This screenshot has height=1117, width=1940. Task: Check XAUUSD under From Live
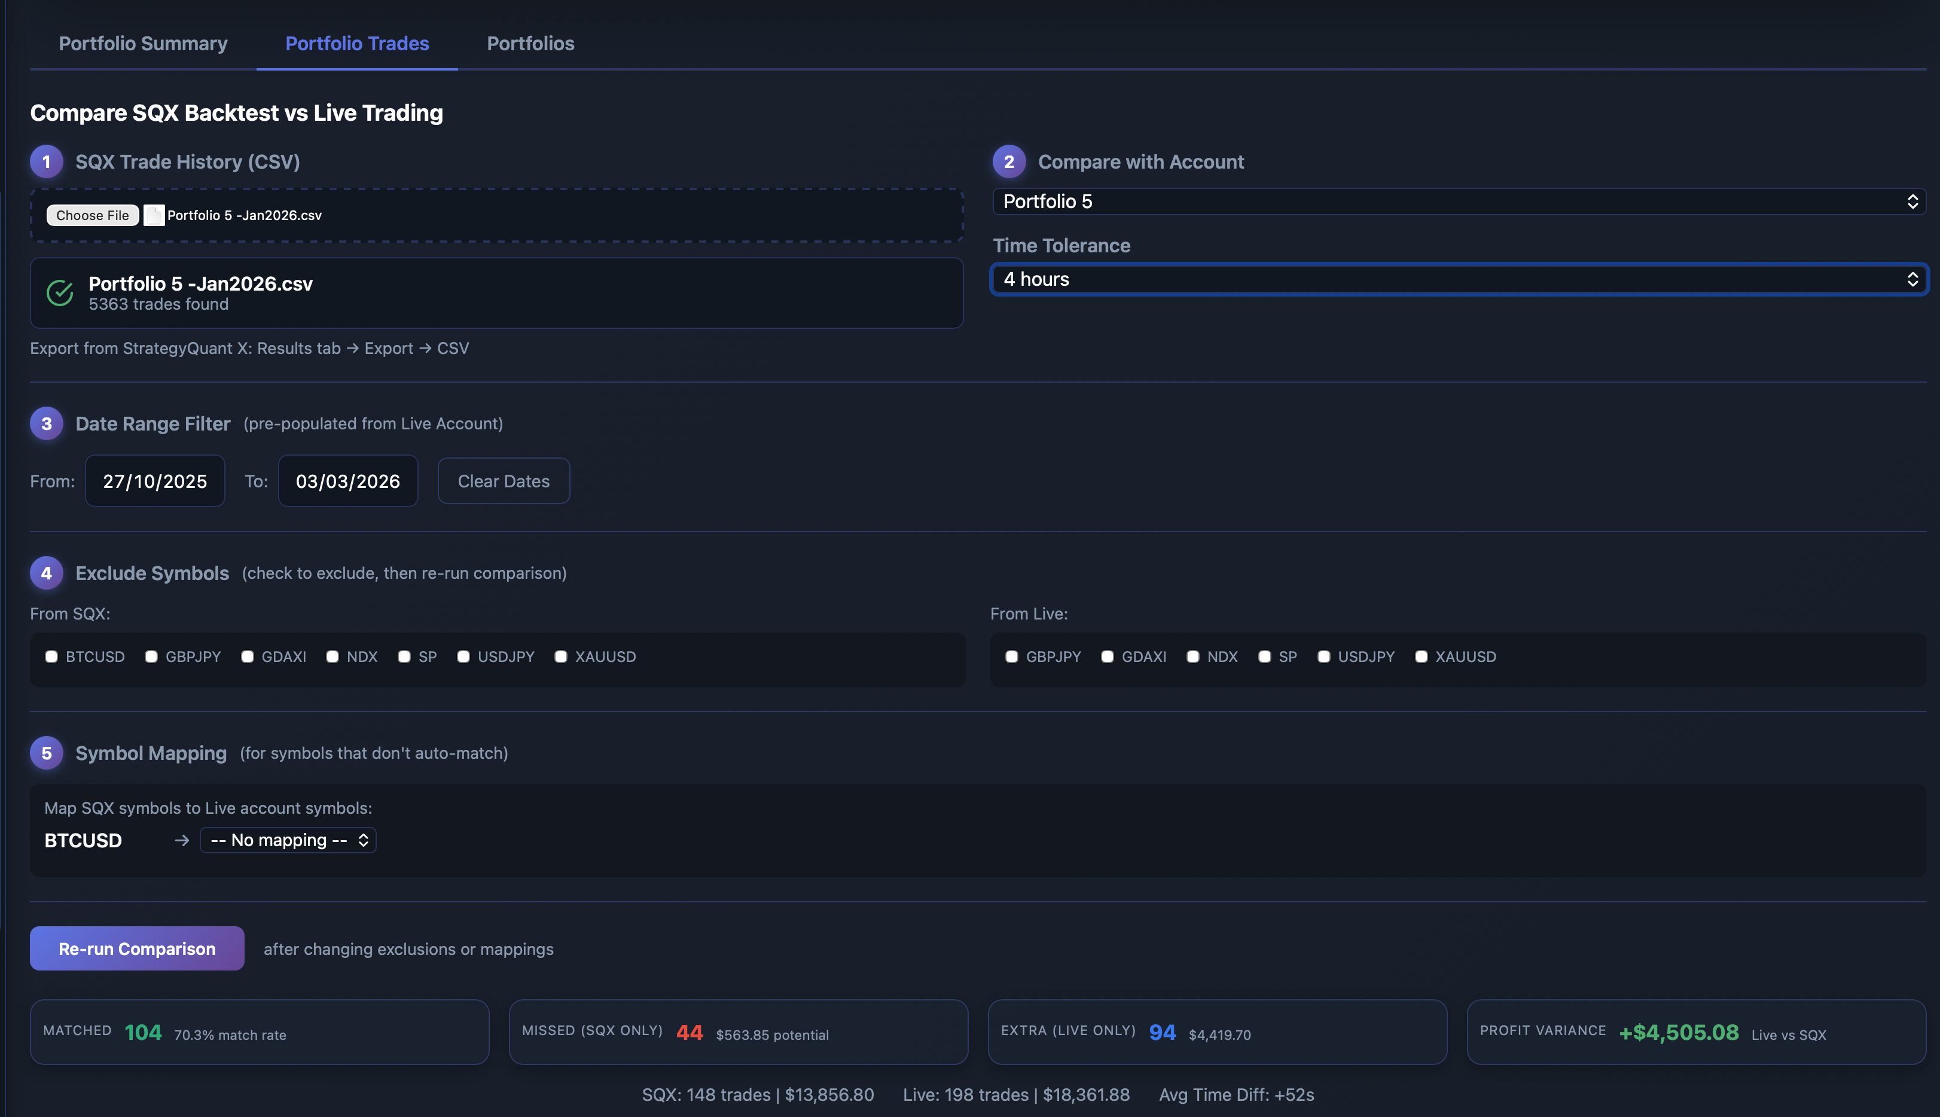(1422, 657)
